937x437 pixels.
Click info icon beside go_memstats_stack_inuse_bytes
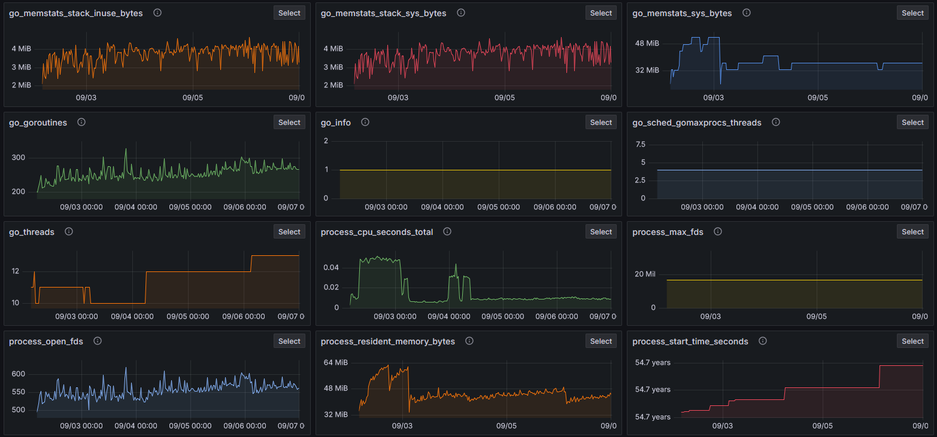pyautogui.click(x=157, y=13)
